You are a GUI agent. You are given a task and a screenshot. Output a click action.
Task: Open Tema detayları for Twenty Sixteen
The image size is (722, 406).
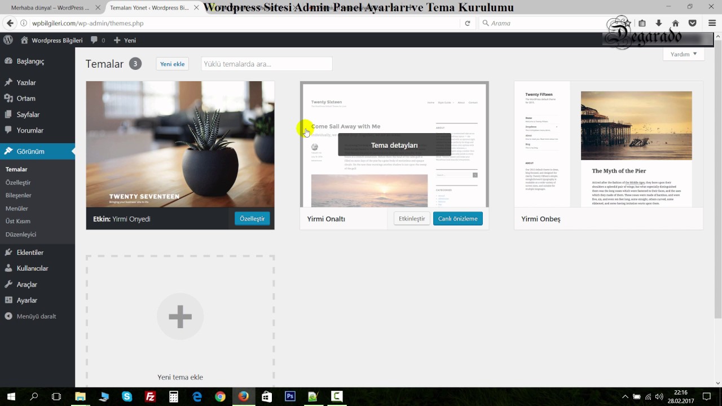[x=394, y=145]
